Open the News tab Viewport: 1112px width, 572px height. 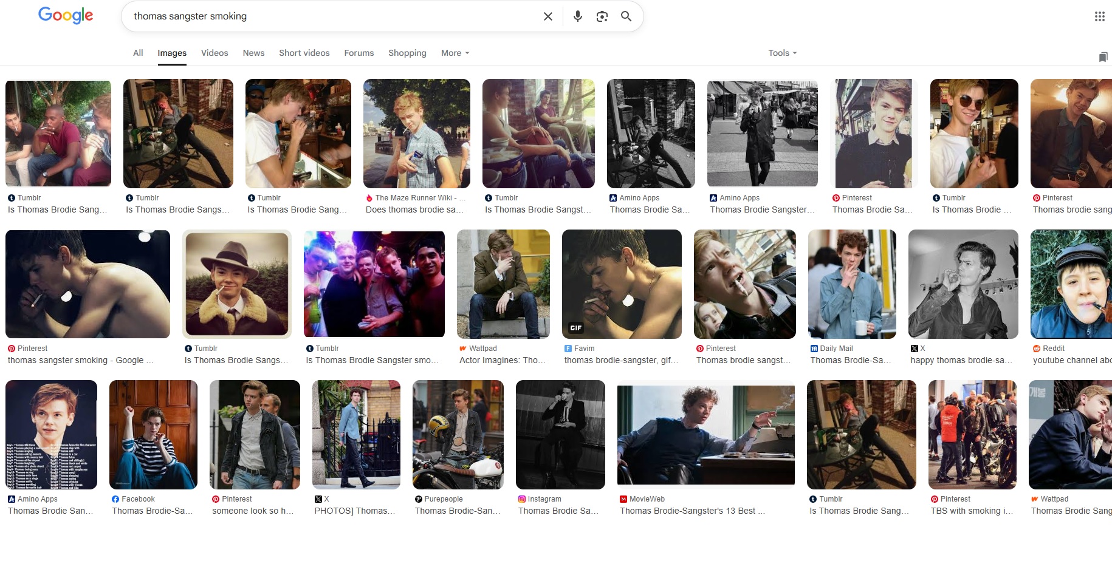coord(253,53)
